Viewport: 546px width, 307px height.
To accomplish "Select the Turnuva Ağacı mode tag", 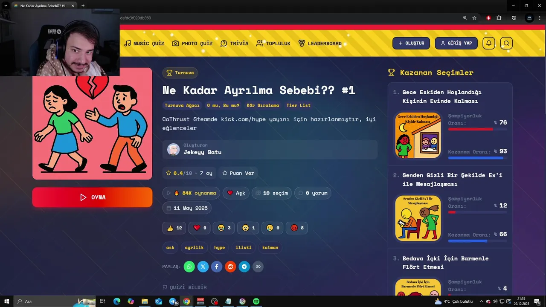I will 182,105.
